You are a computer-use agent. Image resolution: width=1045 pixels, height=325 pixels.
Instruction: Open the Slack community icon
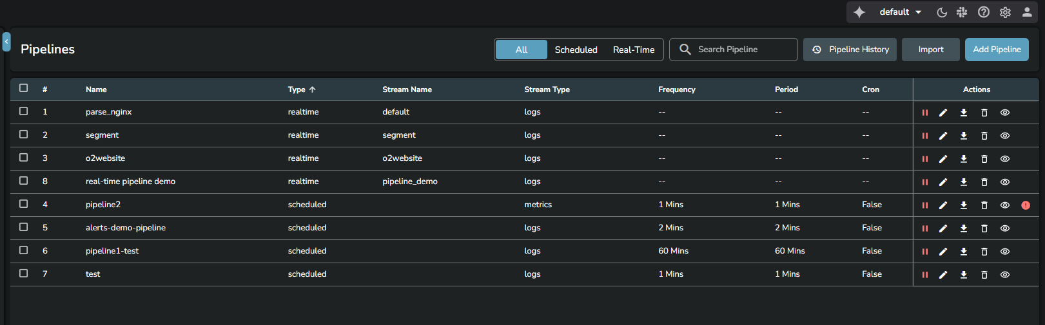[962, 12]
